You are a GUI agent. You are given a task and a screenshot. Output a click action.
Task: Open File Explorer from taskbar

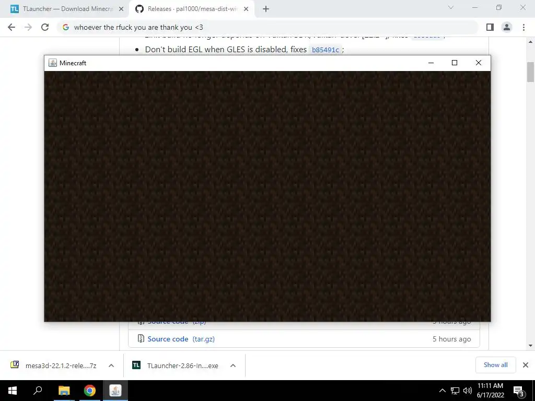[64, 391]
